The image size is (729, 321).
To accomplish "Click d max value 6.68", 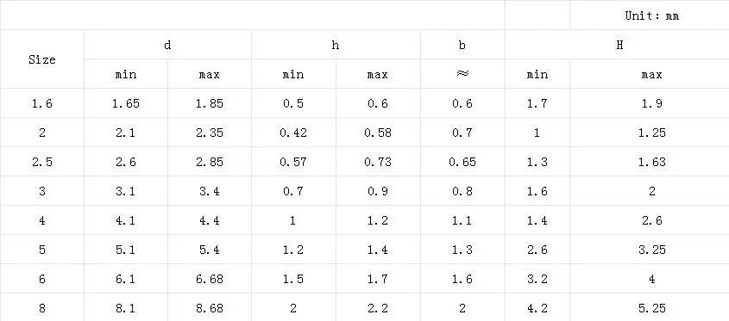I will tap(210, 278).
